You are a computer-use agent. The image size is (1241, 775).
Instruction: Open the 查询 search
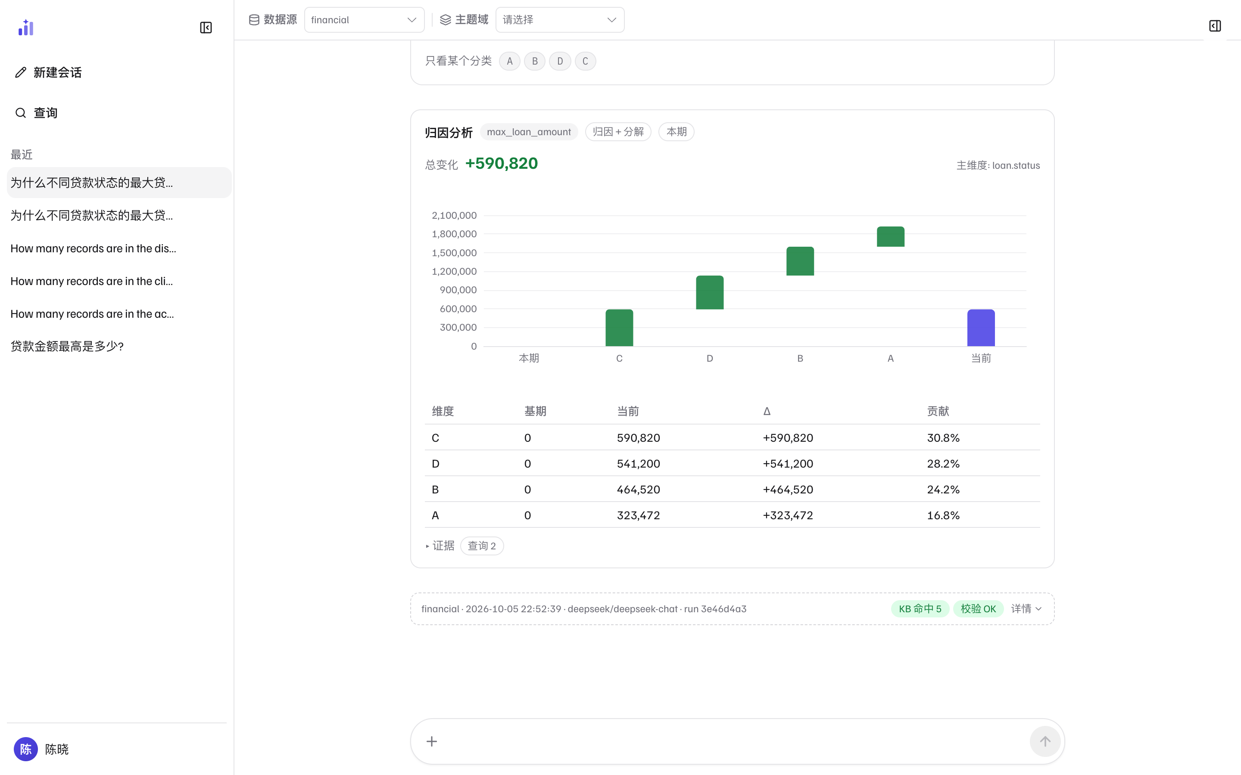pyautogui.click(x=46, y=113)
